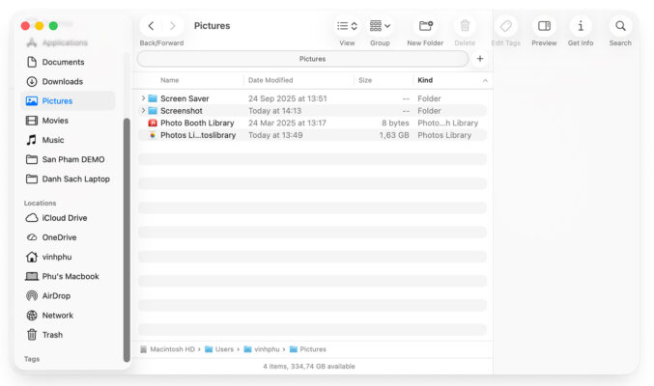Go back with the Back arrow
The image size is (654, 386).
pos(151,26)
